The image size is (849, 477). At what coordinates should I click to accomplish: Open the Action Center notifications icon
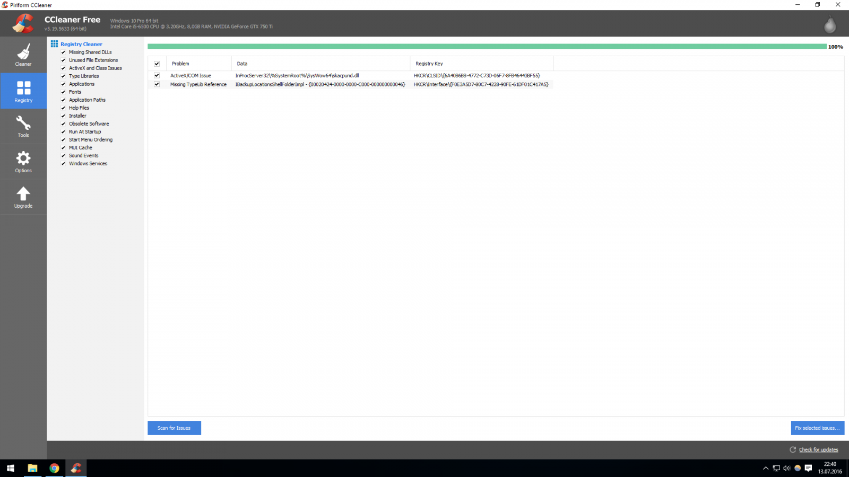point(808,468)
